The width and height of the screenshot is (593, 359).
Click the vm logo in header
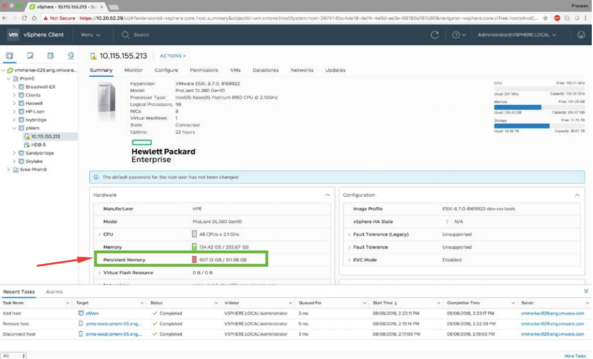pos(13,35)
